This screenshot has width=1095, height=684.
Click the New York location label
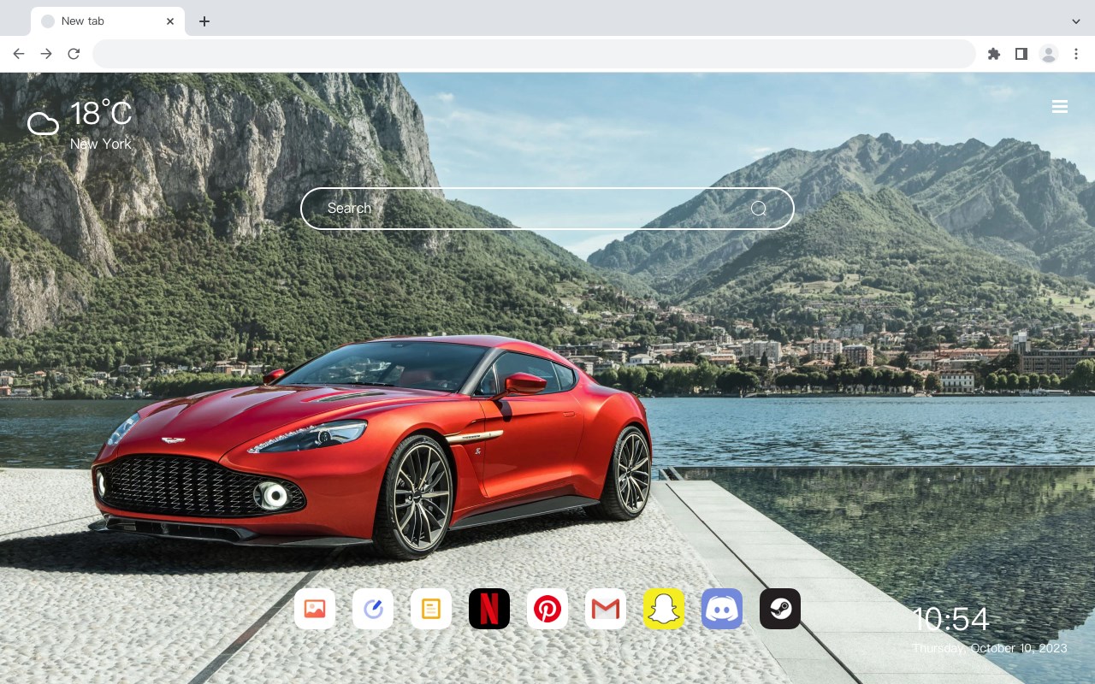(x=101, y=144)
